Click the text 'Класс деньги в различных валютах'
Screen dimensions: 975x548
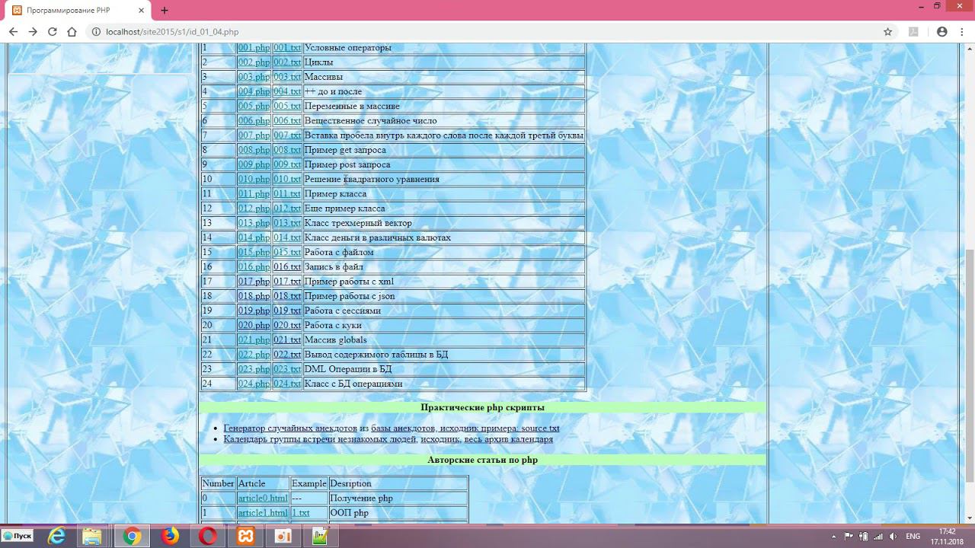pyautogui.click(x=377, y=237)
